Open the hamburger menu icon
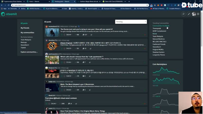Viewport: 203px width, 114px height. click(198, 14)
